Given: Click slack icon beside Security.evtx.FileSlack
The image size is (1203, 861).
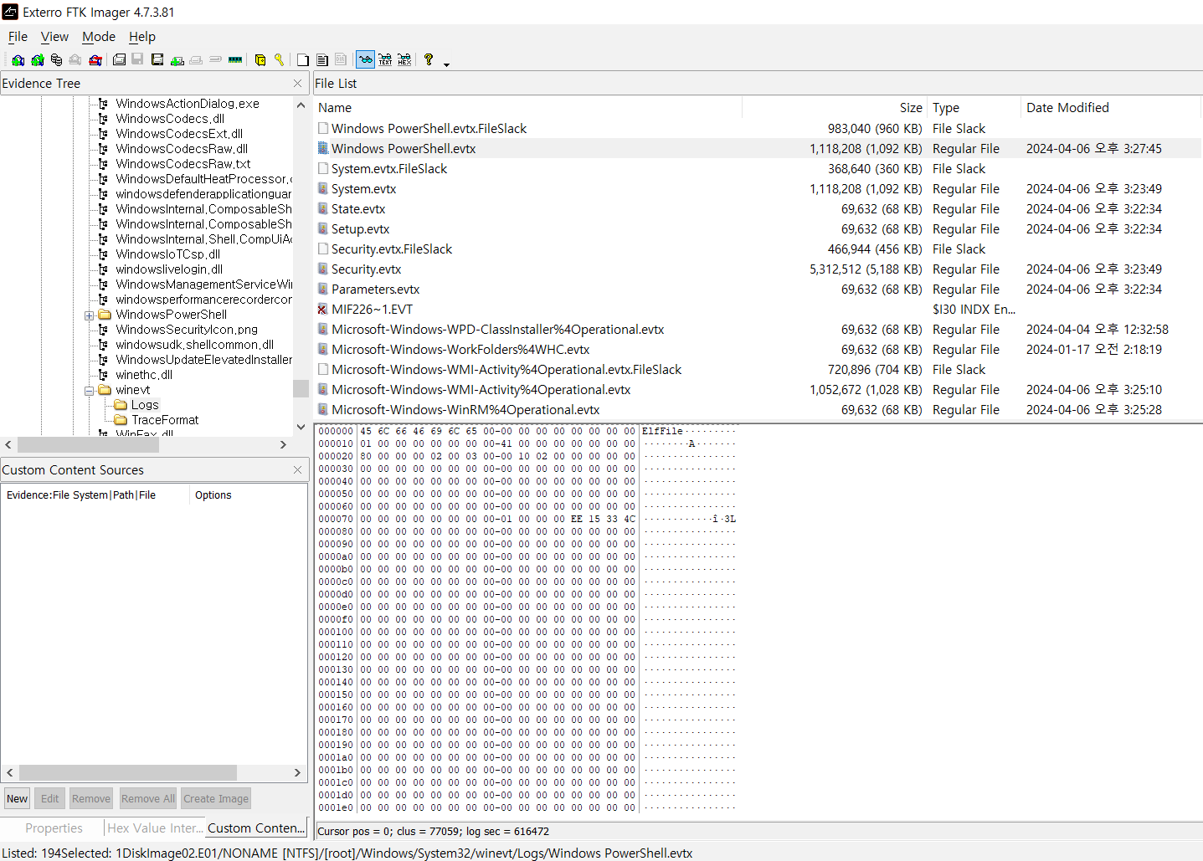Looking at the screenshot, I should point(322,249).
